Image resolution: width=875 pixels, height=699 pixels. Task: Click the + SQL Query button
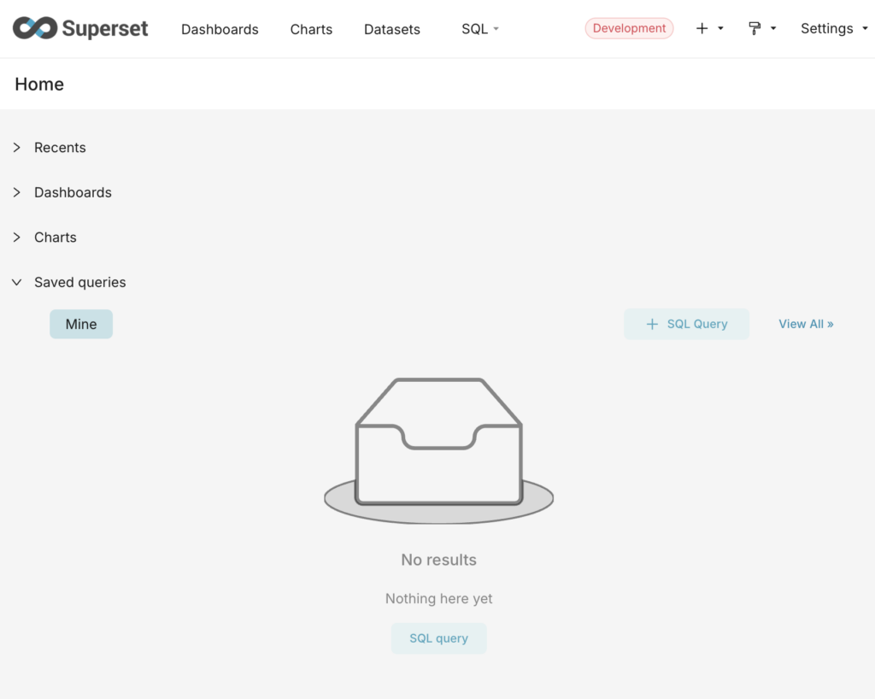(686, 324)
